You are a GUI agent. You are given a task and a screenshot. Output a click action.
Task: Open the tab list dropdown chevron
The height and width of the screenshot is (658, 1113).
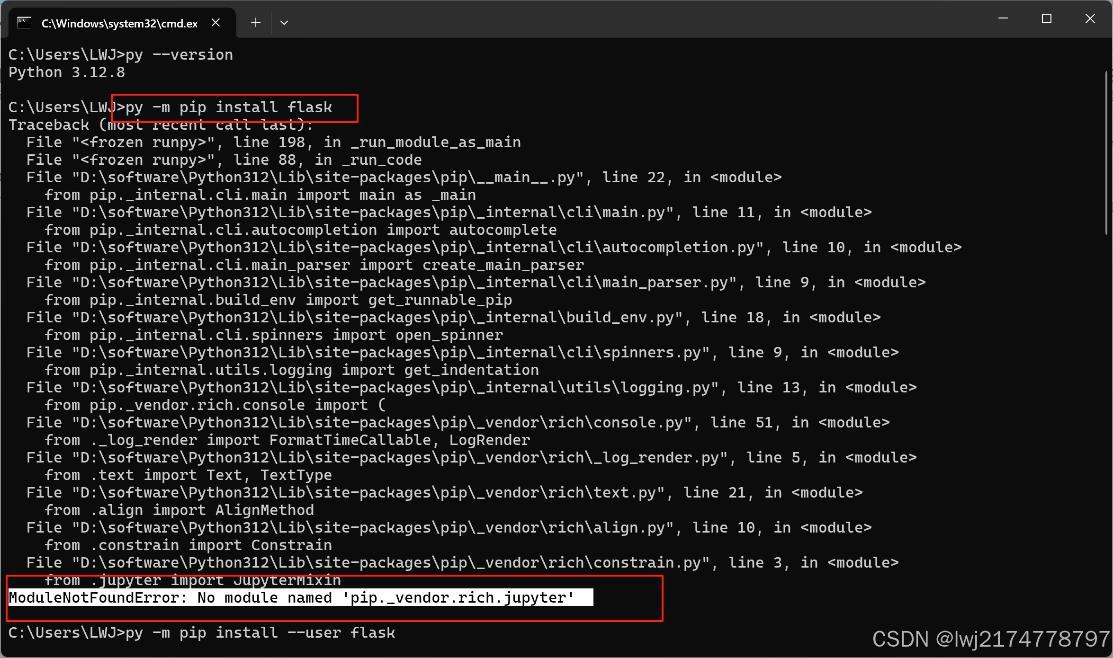(284, 22)
